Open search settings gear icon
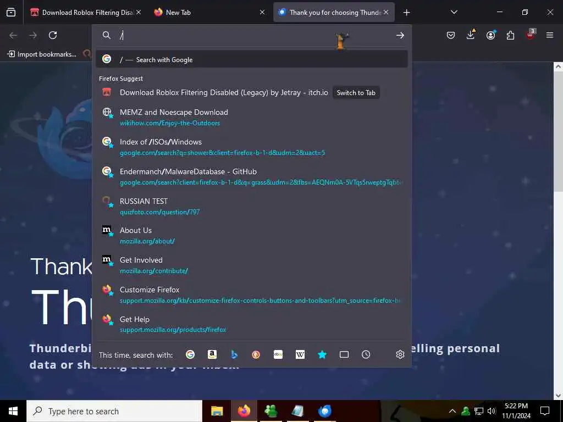Screen dimensions: 563x422 (x=400, y=354)
